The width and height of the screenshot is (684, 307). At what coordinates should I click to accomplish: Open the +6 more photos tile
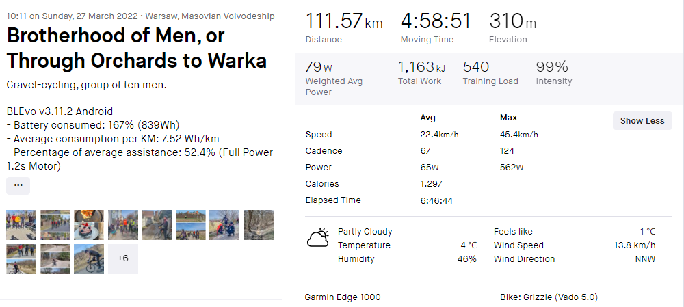click(x=123, y=259)
